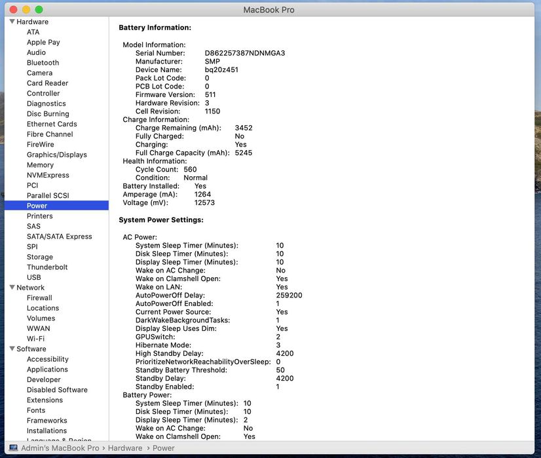Click Full Charge Capacity value 5245
Image resolution: width=541 pixels, height=458 pixels.
click(244, 153)
